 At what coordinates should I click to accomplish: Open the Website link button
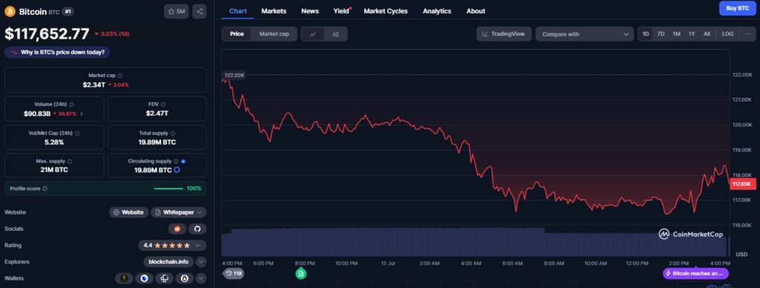pyautogui.click(x=128, y=212)
